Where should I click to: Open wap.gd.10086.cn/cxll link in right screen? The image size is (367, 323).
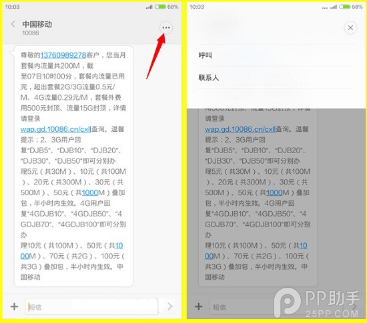240,129
